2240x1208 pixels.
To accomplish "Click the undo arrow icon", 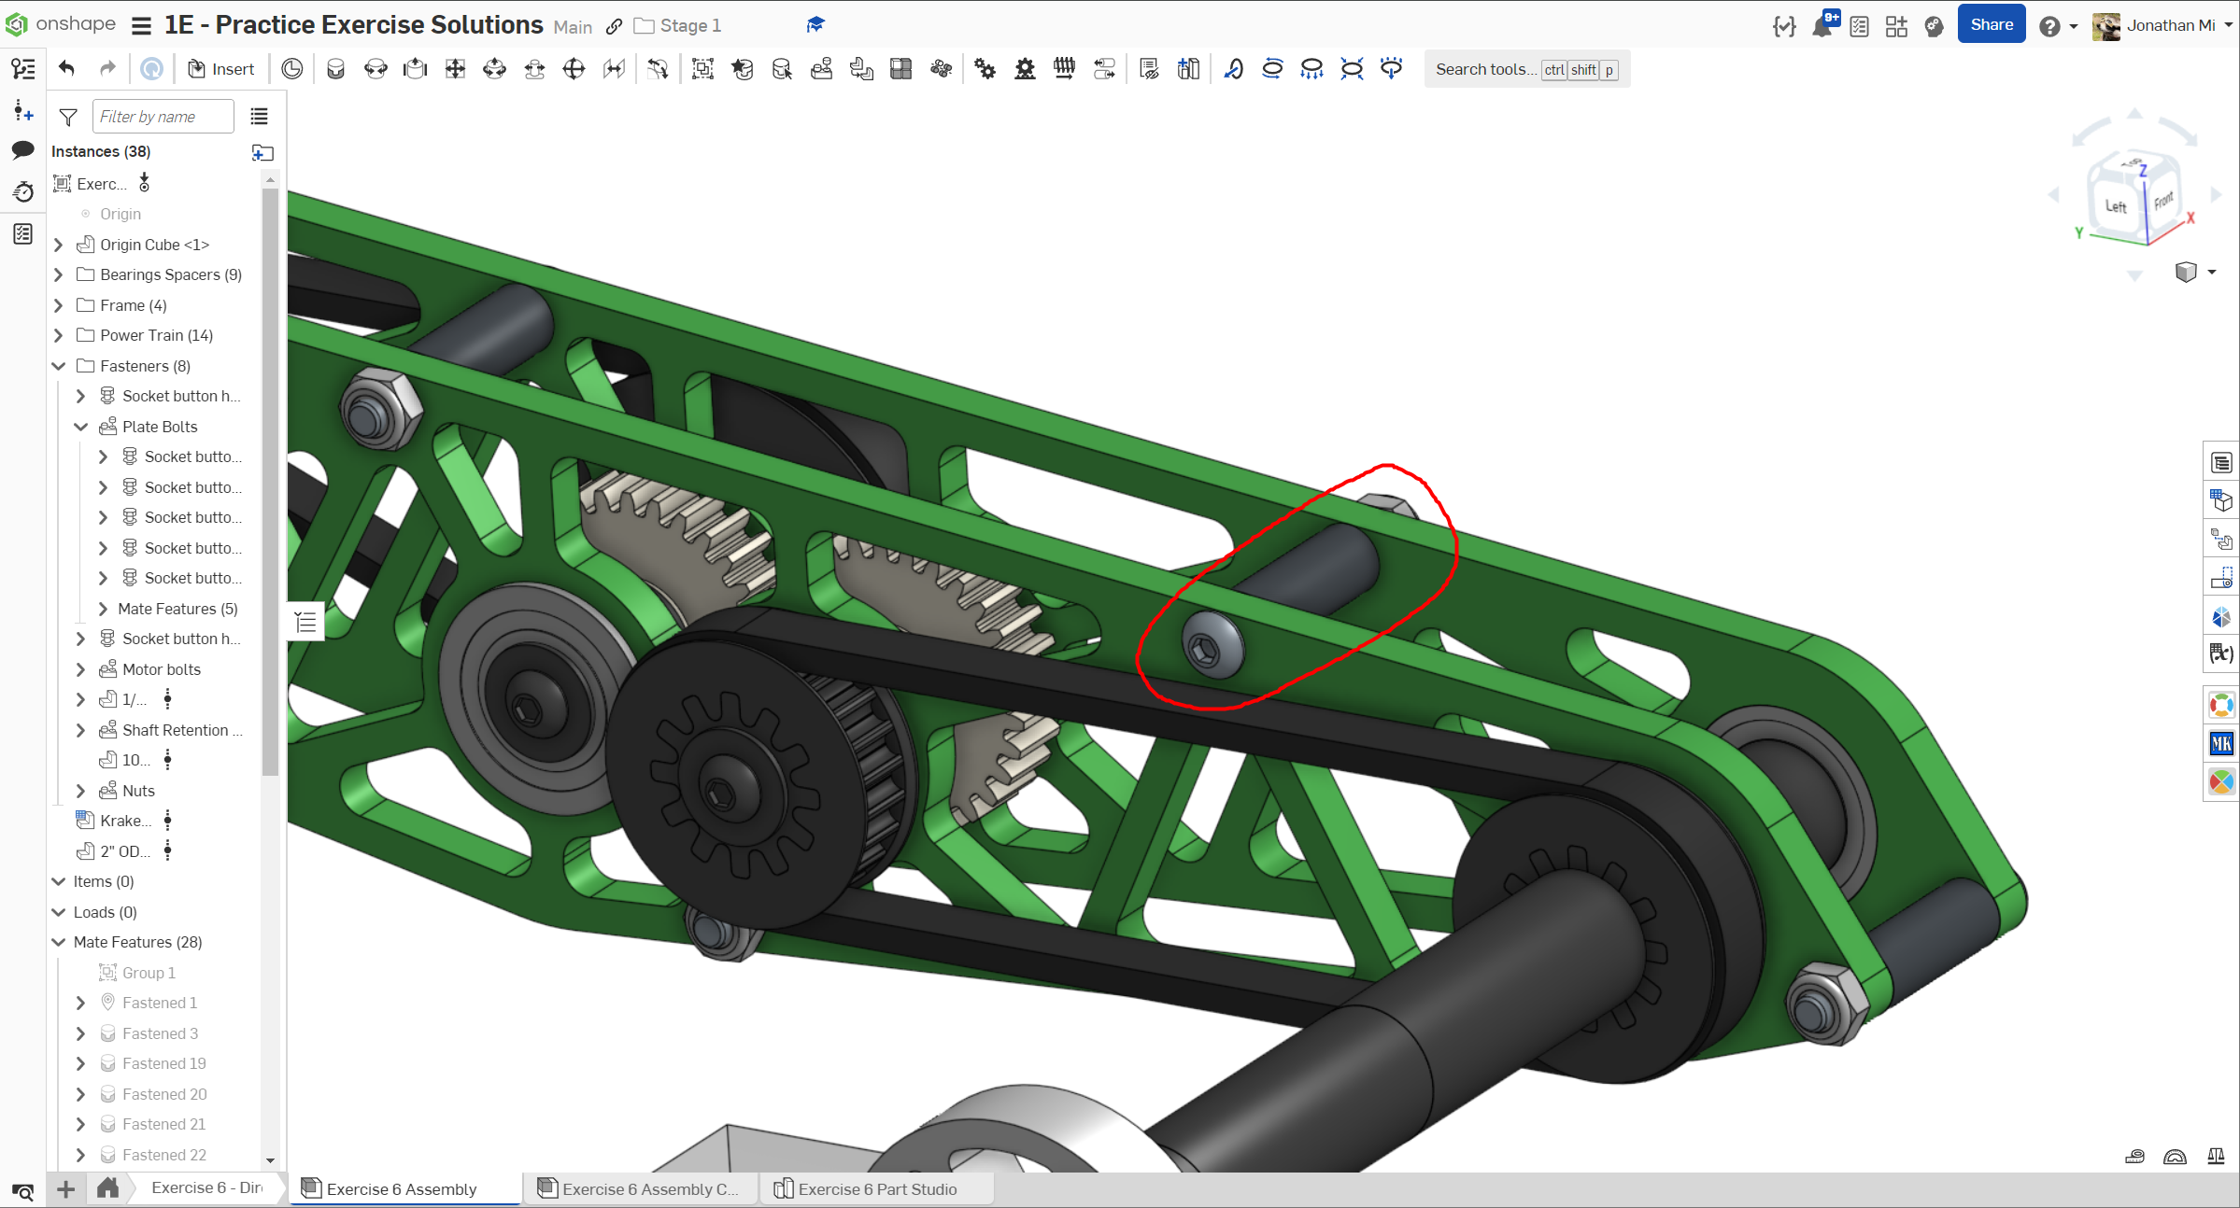I will pos(66,68).
